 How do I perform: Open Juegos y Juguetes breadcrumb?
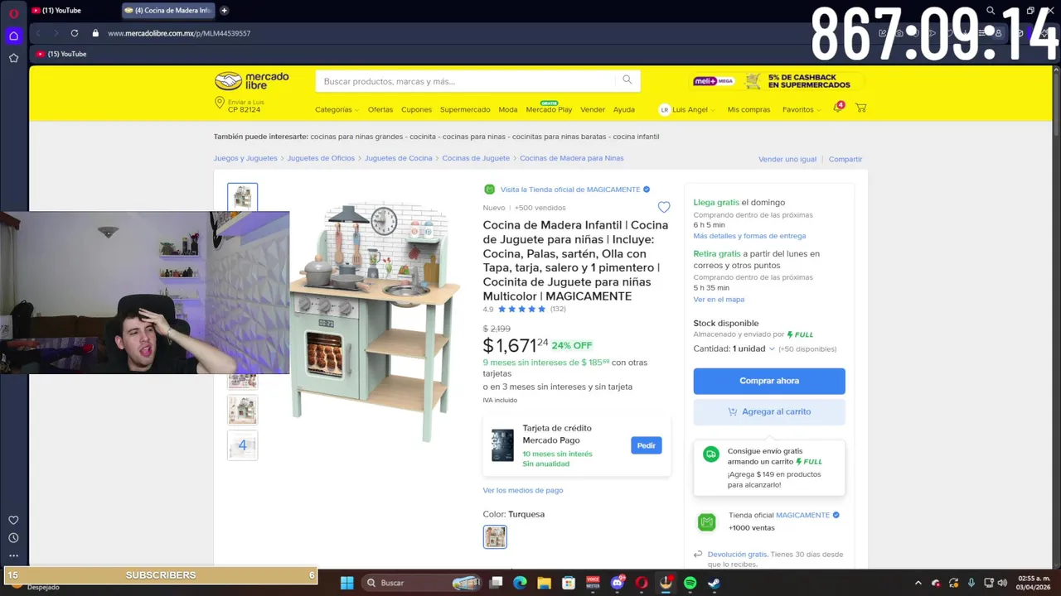(x=245, y=158)
